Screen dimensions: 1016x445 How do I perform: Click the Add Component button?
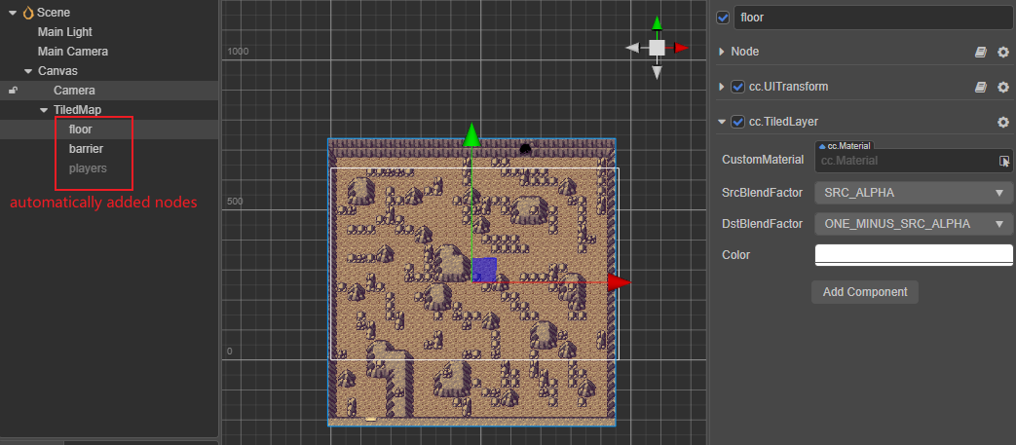click(x=864, y=292)
